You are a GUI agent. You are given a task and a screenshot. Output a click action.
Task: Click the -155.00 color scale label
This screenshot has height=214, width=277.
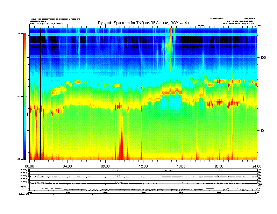click(19, 159)
